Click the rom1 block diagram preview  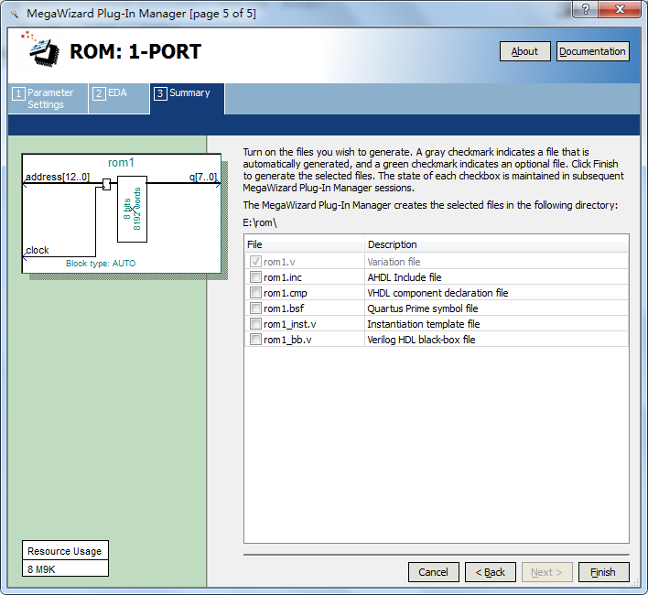(122, 213)
